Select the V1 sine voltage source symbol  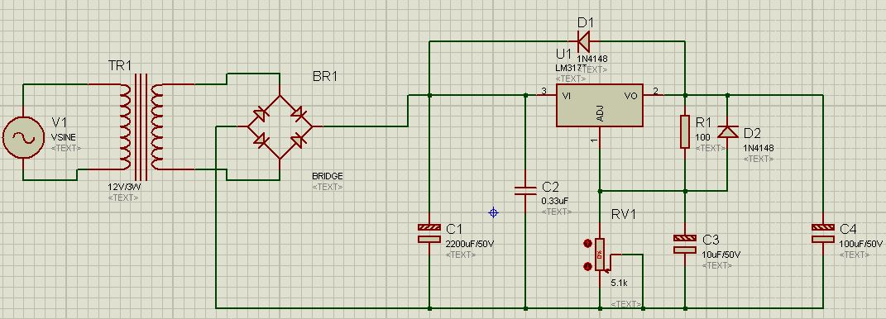coord(23,138)
